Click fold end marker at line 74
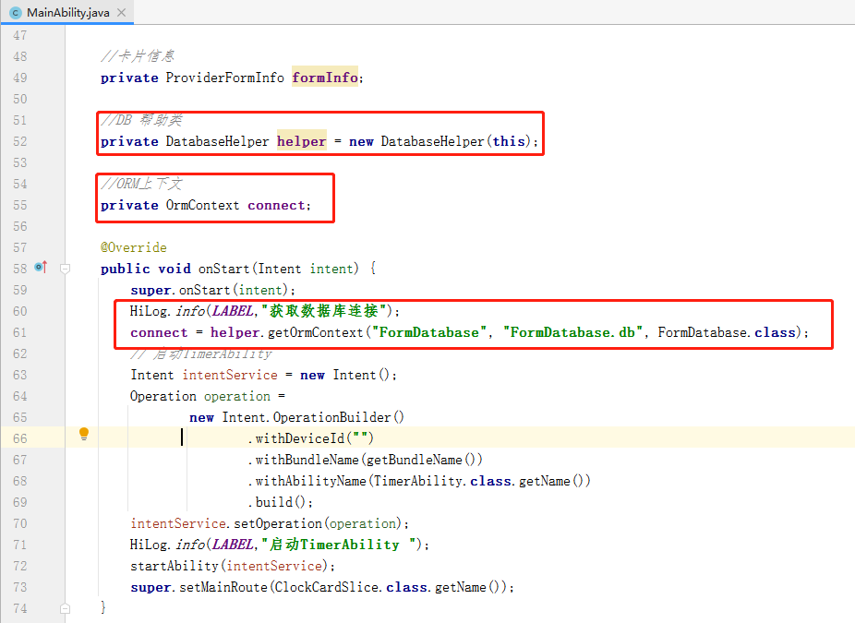 tap(66, 608)
